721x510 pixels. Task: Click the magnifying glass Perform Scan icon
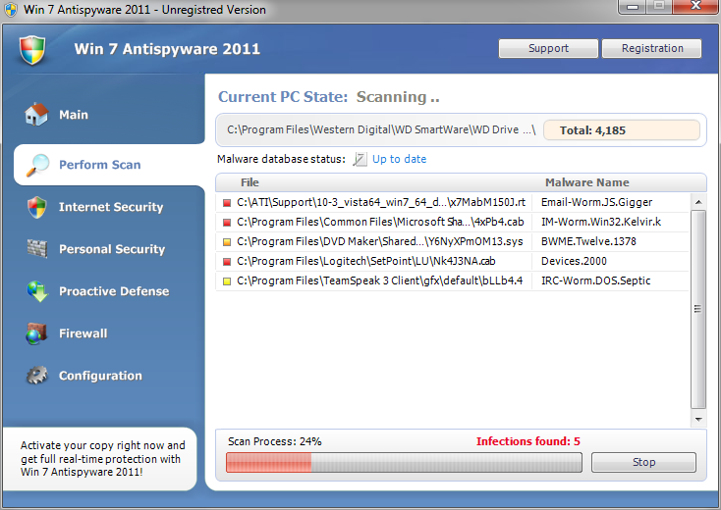pyautogui.click(x=37, y=165)
